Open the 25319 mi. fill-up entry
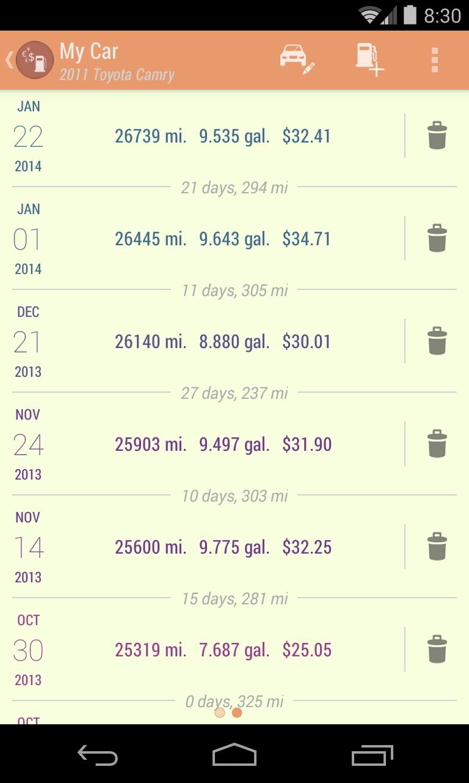The width and height of the screenshot is (469, 783). [x=150, y=650]
